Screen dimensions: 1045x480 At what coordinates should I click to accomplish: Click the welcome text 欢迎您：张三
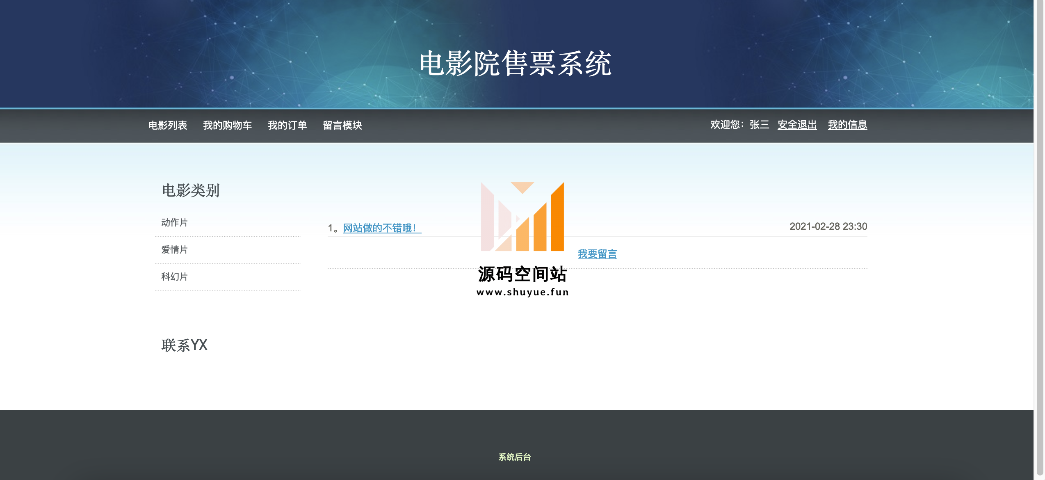point(739,125)
